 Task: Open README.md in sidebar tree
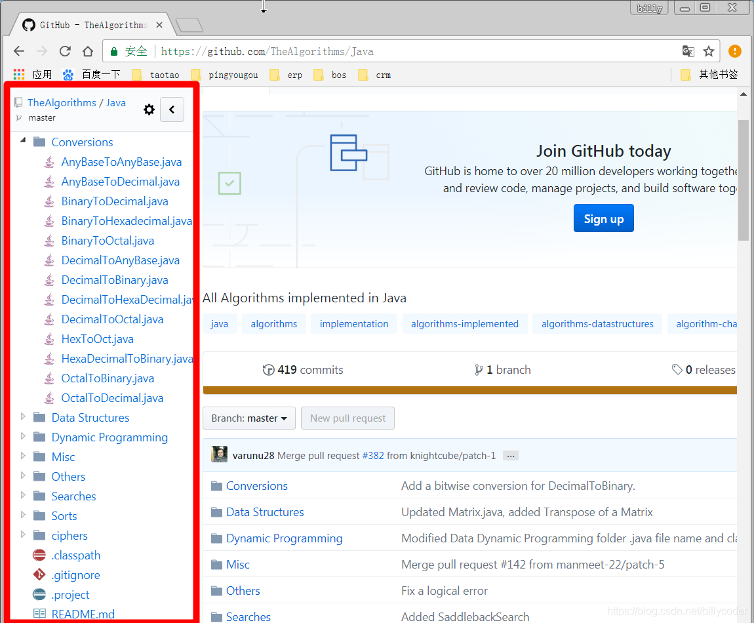(x=83, y=614)
